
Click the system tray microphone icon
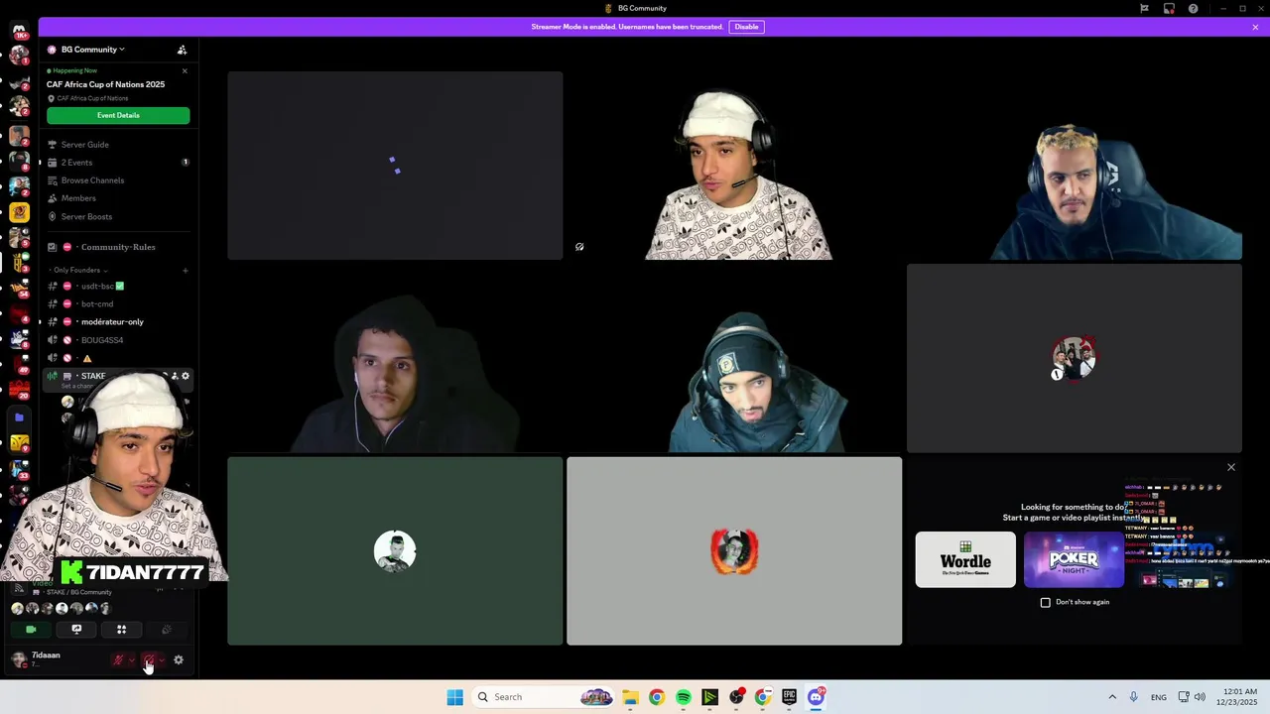coord(1133,697)
